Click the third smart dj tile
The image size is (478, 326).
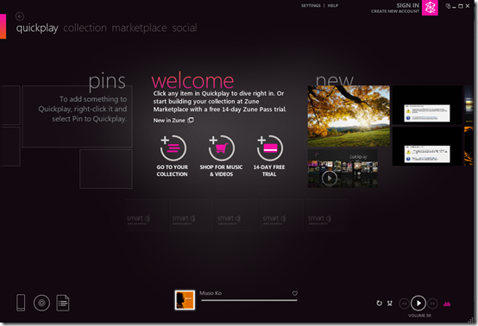[236, 215]
